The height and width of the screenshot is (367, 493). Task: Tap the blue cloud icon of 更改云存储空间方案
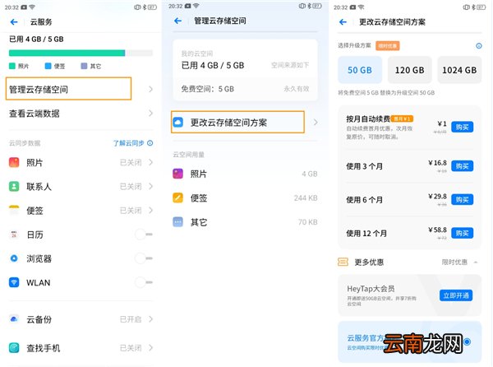[178, 122]
